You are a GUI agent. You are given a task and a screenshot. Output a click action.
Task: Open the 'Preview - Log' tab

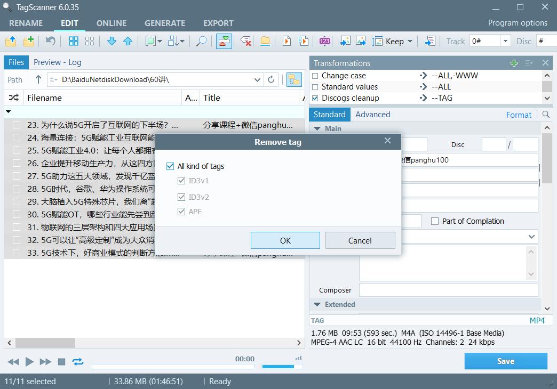(x=57, y=62)
